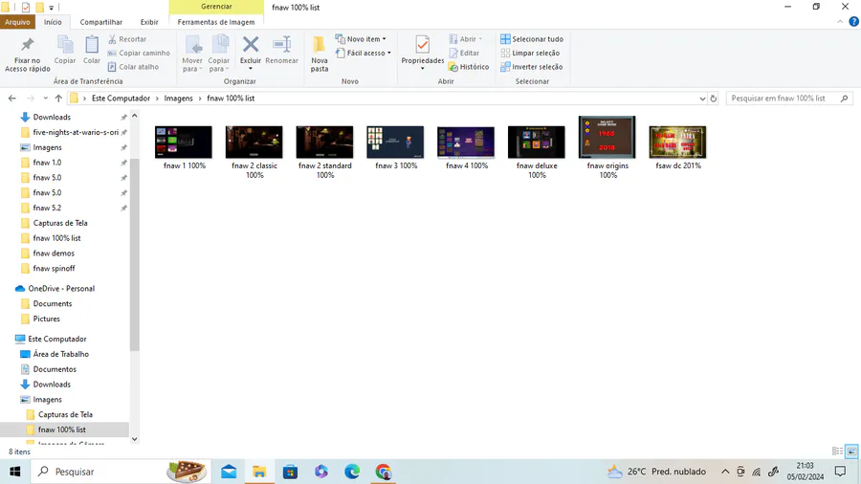Image resolution: width=861 pixels, height=484 pixels.
Task: Click the Gerenciar contextual tab
Action: click(216, 7)
